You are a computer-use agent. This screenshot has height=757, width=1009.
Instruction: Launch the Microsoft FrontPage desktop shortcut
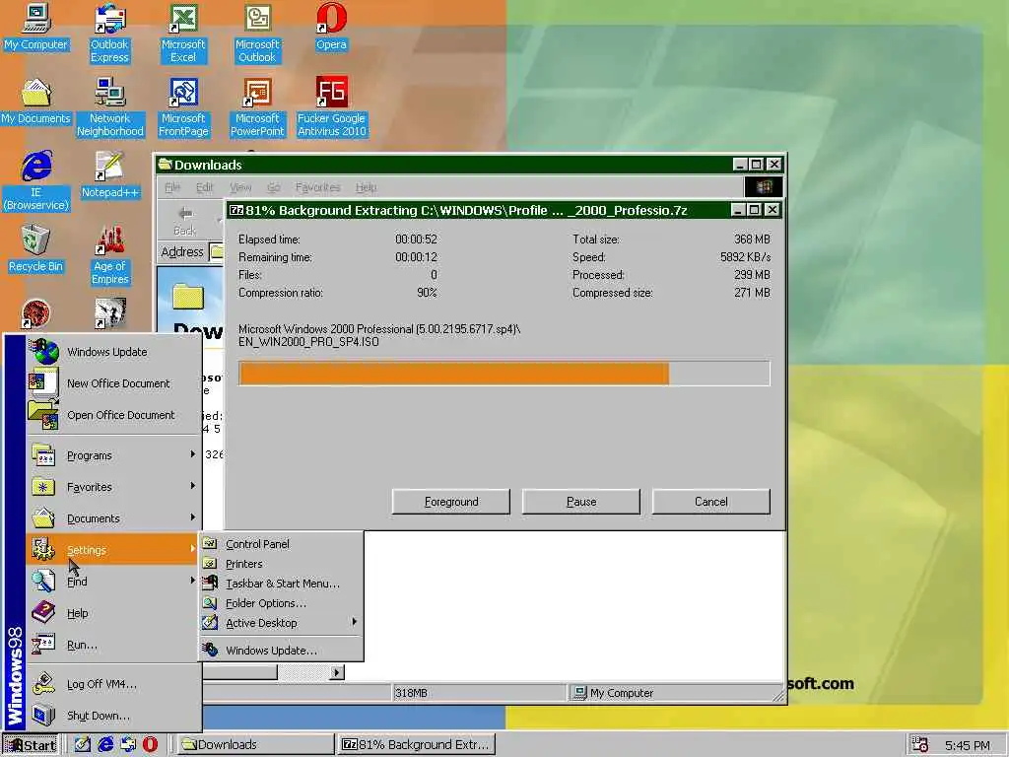tap(183, 107)
